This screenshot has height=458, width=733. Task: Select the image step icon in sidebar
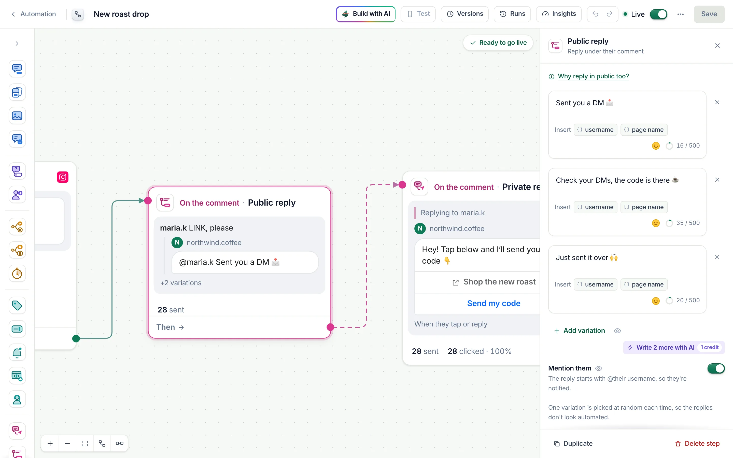click(17, 116)
